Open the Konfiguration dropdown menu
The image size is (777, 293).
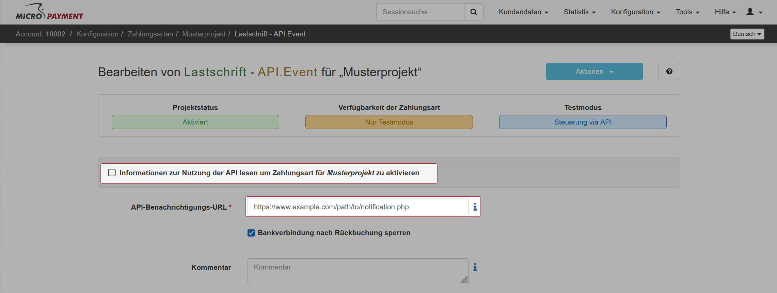tap(636, 12)
